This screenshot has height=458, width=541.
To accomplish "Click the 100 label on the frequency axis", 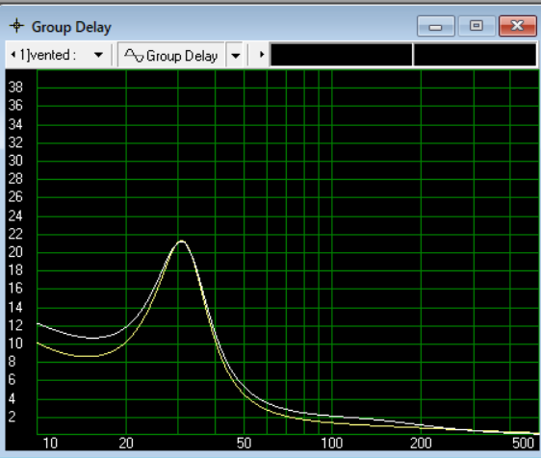I will (x=331, y=443).
